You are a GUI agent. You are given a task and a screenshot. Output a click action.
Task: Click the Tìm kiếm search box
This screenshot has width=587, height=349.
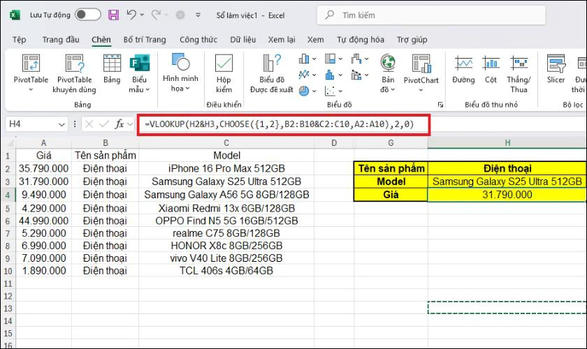(x=431, y=15)
